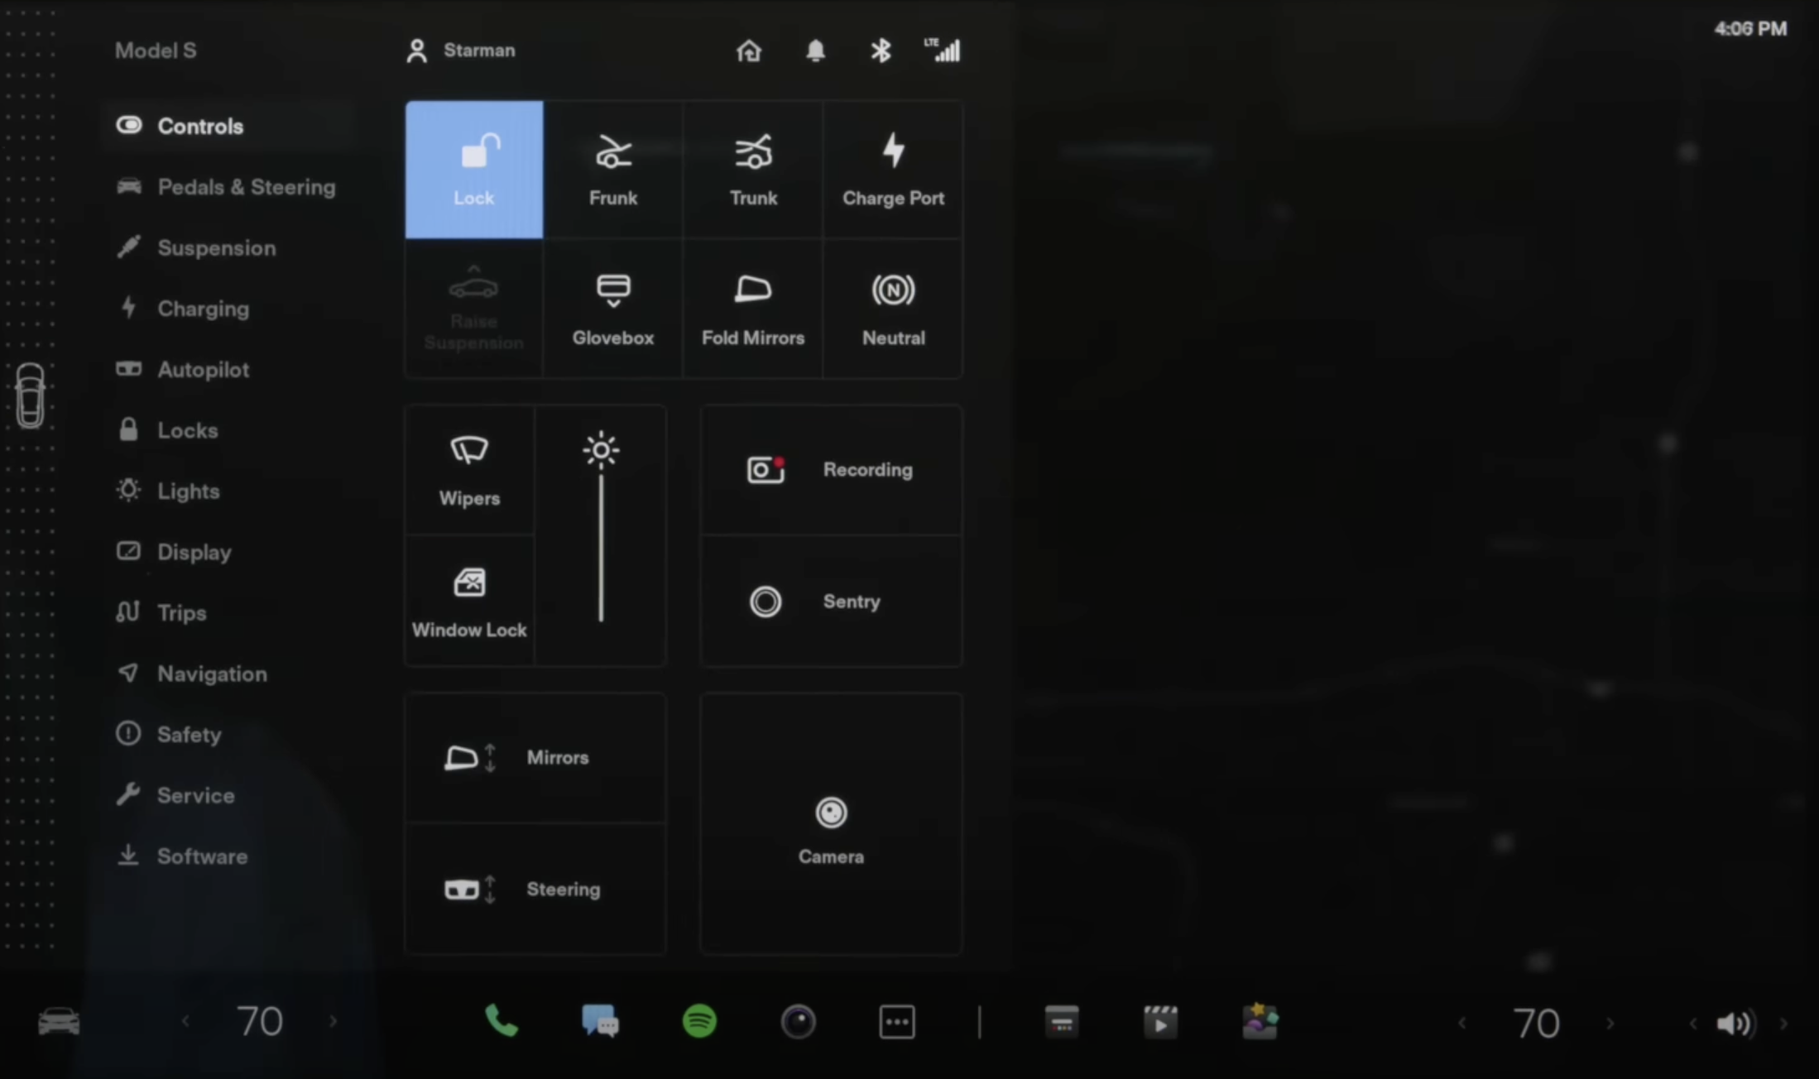Image resolution: width=1819 pixels, height=1079 pixels.
Task: Toggle Window Lock
Action: point(469,602)
